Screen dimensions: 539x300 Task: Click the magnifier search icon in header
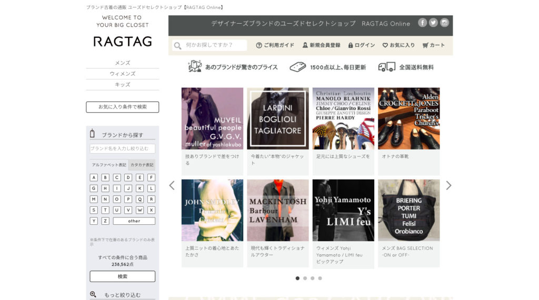click(177, 45)
